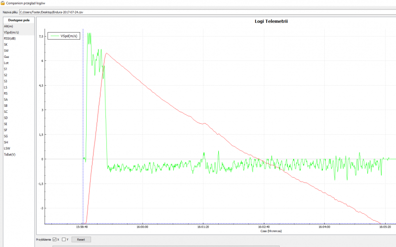Viewport: 396px width, 247px height.
Task: Select the TxBat(V) field
Action: (10, 154)
